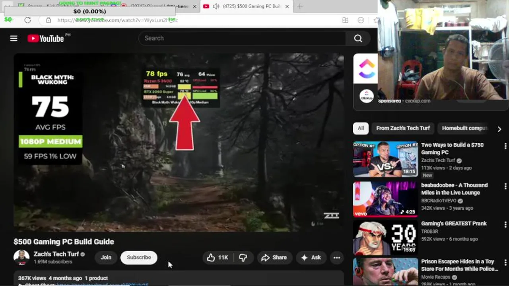Open Zach's Tech Turf channel avatar
Image resolution: width=509 pixels, height=286 pixels.
(21, 257)
